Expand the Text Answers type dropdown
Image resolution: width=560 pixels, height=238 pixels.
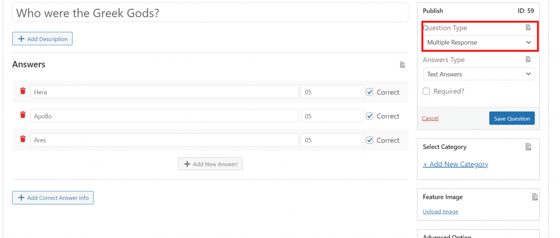click(478, 74)
